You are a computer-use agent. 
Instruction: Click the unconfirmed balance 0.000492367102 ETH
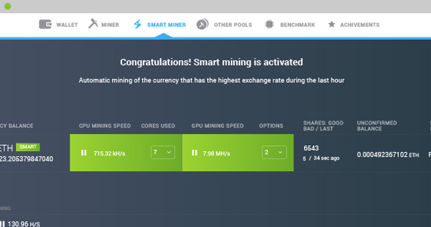click(388, 155)
